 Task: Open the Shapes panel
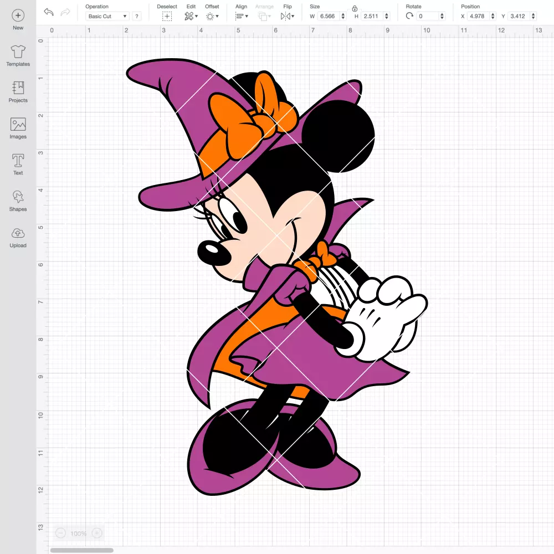[18, 201]
